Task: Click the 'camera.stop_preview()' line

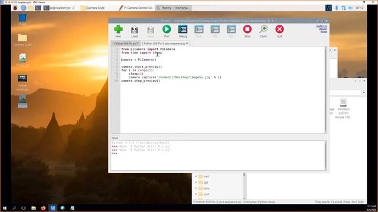Action: (x=141, y=81)
